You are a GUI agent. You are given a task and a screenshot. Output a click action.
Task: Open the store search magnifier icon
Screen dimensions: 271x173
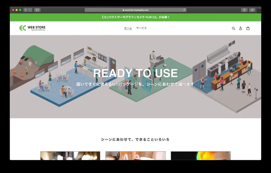(x=234, y=28)
